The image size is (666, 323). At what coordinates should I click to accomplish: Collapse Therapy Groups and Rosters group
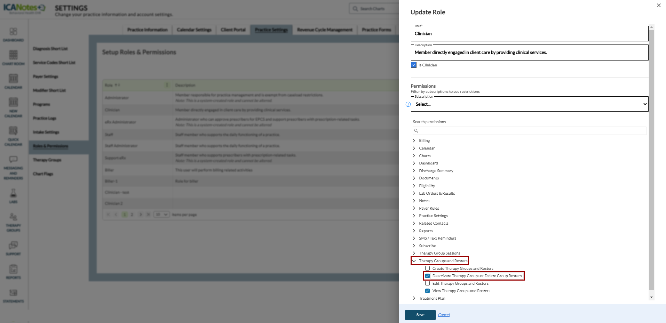point(414,261)
